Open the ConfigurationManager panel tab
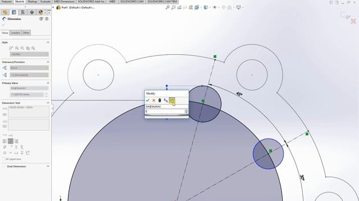The height and width of the screenshot is (201, 359). [x=23, y=12]
